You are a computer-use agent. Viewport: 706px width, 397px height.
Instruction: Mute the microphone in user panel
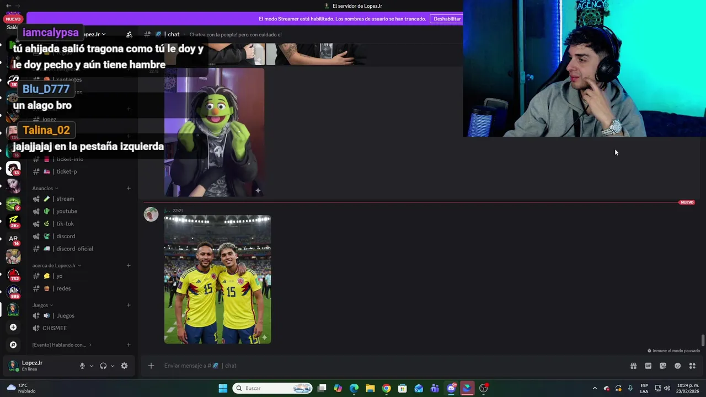click(x=82, y=366)
